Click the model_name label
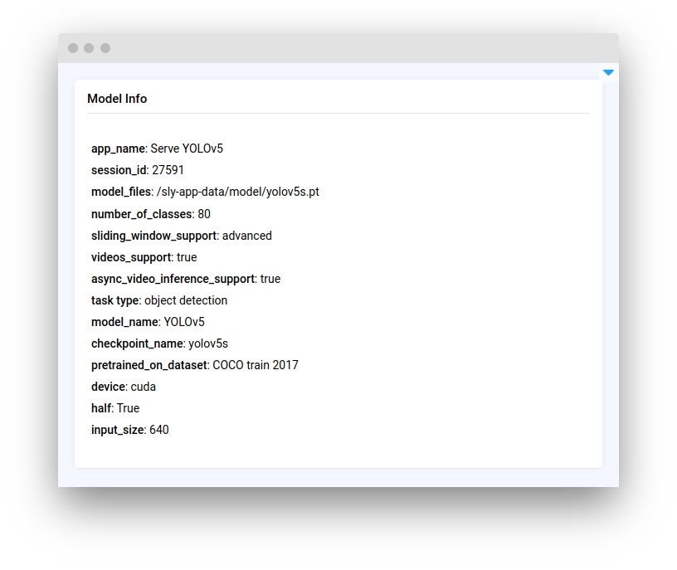This screenshot has height=570, width=677. (x=124, y=322)
